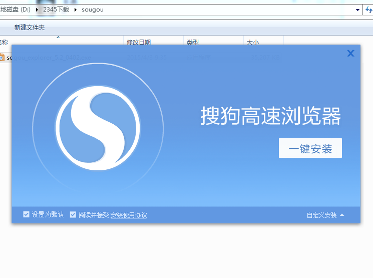Expand the arrow after 本地磁盘 (D:)
The image size is (373, 278).
(37, 10)
